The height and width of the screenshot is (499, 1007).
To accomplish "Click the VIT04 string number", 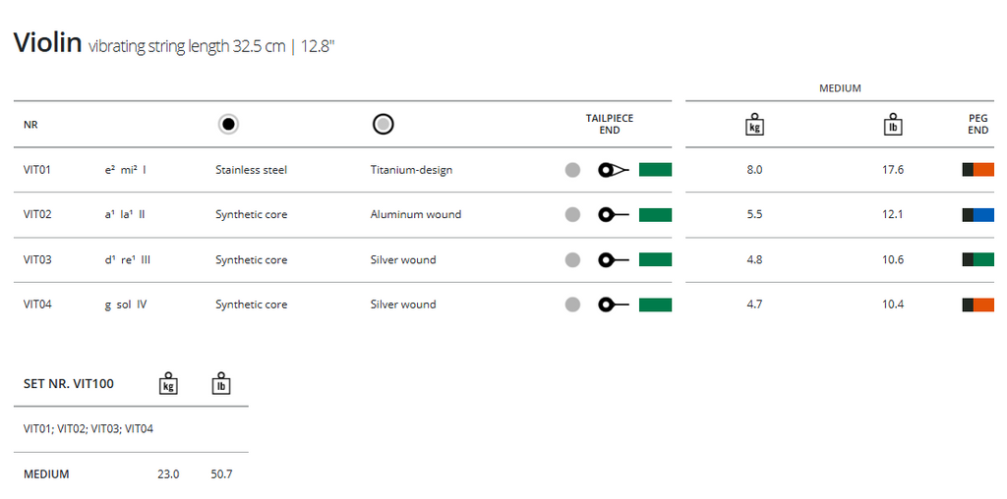I will 36,305.
